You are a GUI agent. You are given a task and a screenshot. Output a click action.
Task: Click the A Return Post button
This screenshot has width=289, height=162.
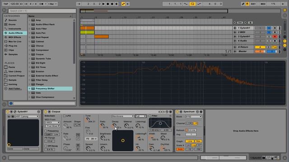(275, 47)
